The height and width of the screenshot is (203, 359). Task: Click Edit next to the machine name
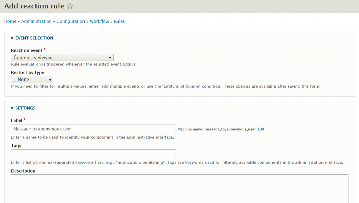click(261, 129)
